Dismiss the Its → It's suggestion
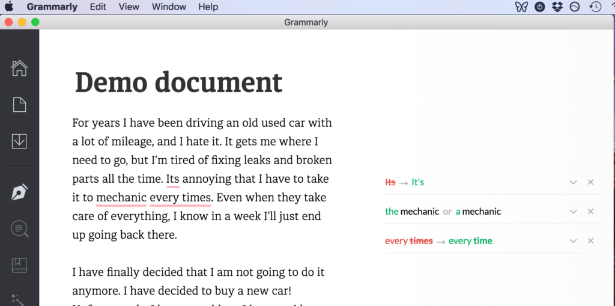Screen dimensions: 615x306 (591, 182)
